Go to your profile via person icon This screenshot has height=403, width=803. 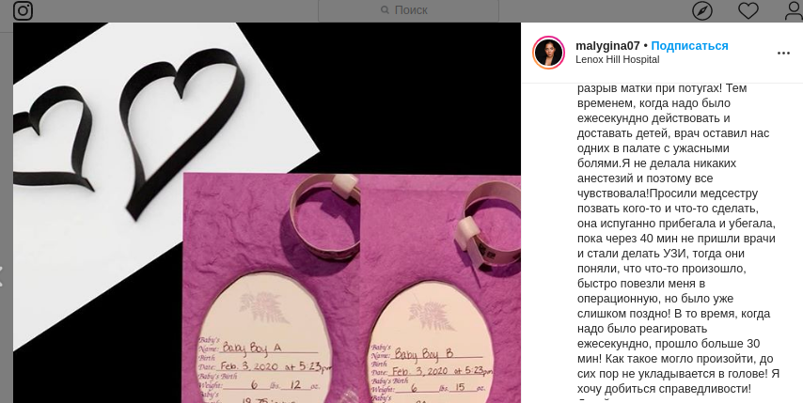point(795,10)
